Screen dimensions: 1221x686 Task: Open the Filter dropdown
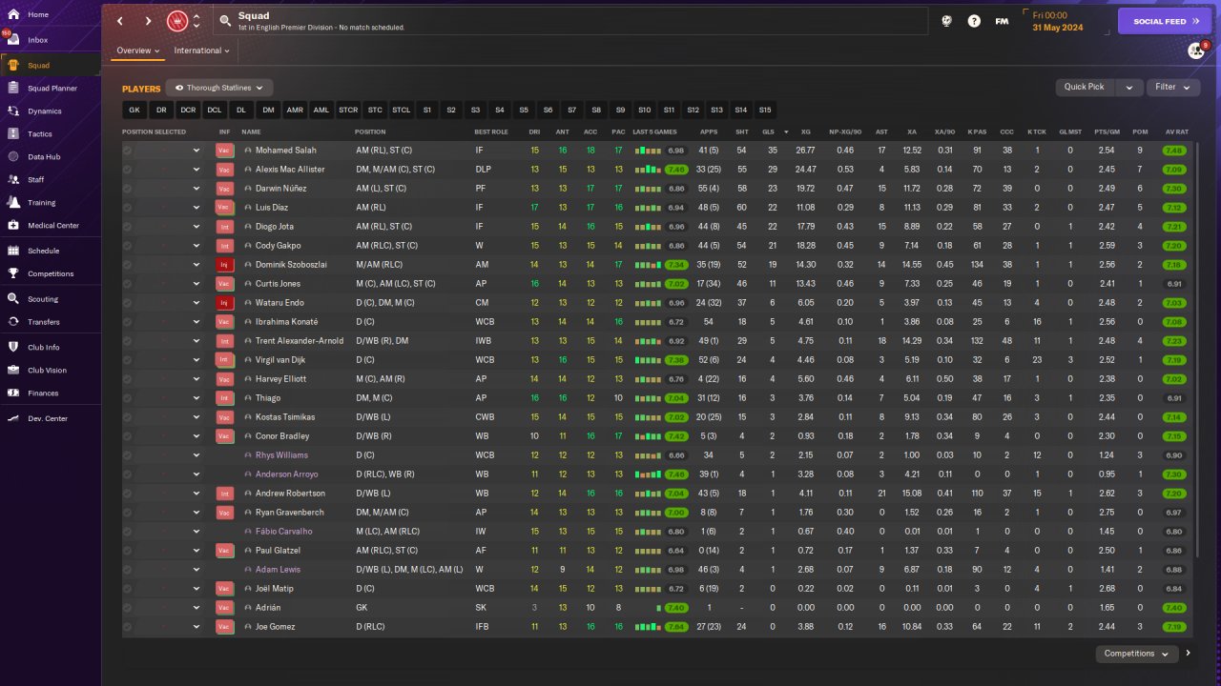(1172, 87)
